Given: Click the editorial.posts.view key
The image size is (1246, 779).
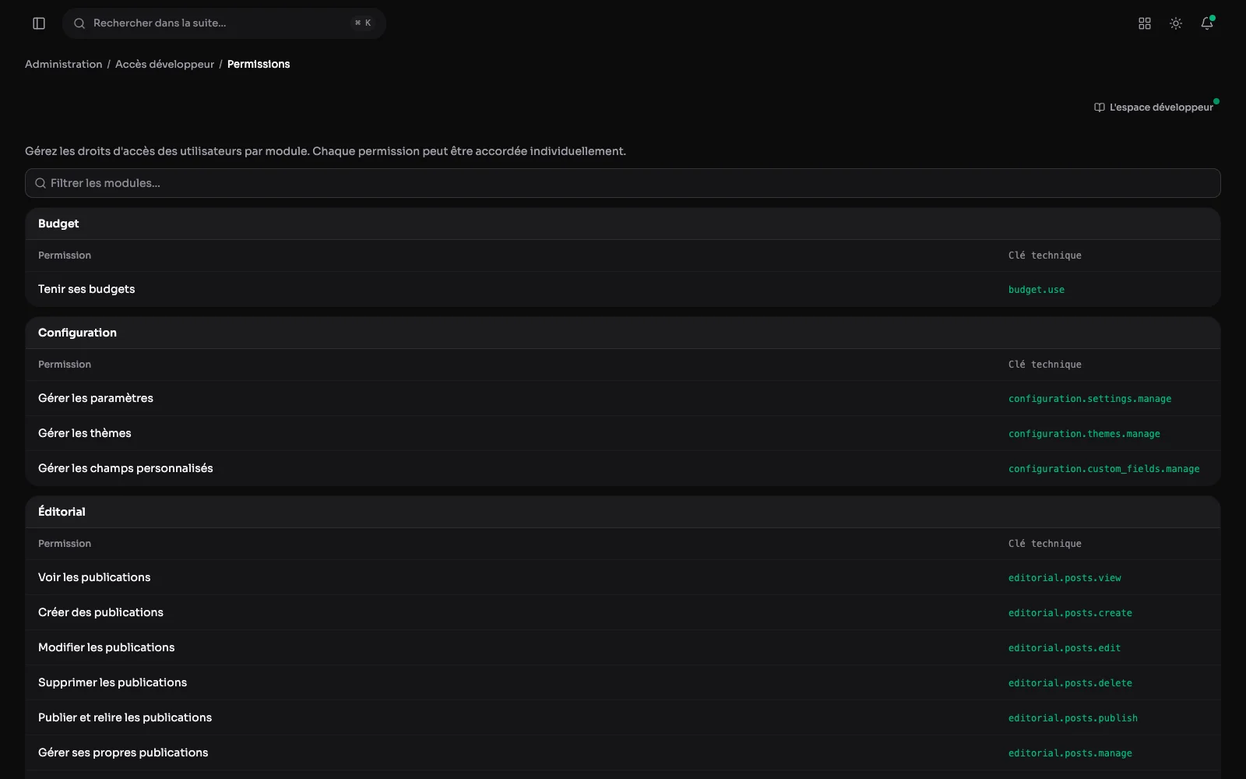Looking at the screenshot, I should click(x=1065, y=578).
